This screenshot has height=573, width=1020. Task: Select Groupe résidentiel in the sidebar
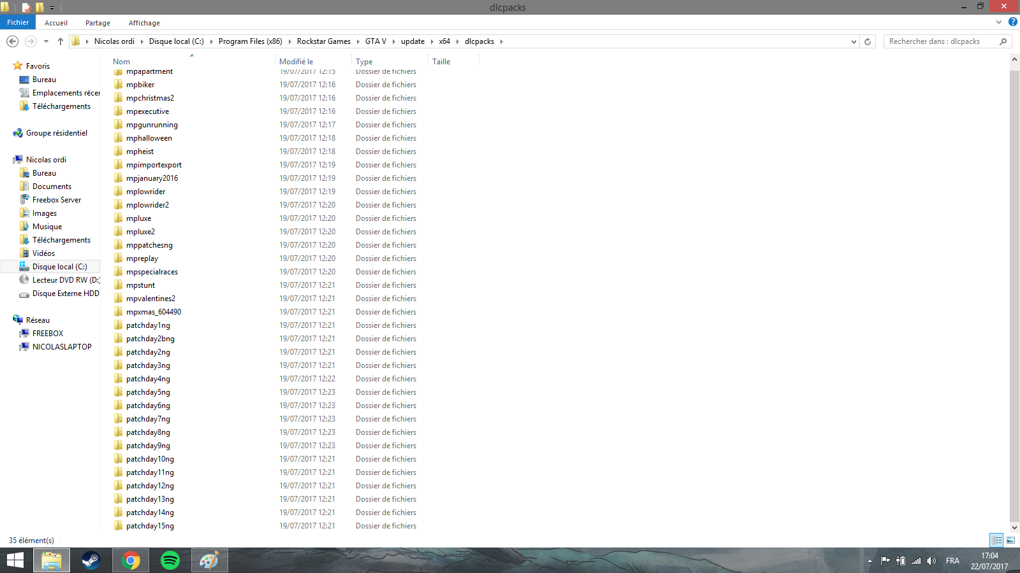point(56,133)
